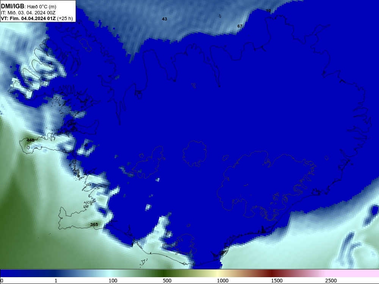Click the IT: Mið. 03. 04. 2024 00Z line
The width and height of the screenshot is (379, 284).
28,13
